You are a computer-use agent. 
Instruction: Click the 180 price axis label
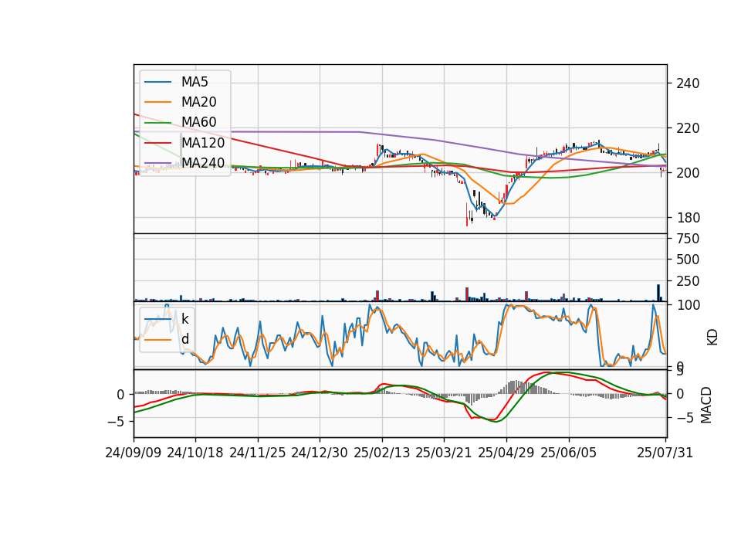[x=688, y=218]
